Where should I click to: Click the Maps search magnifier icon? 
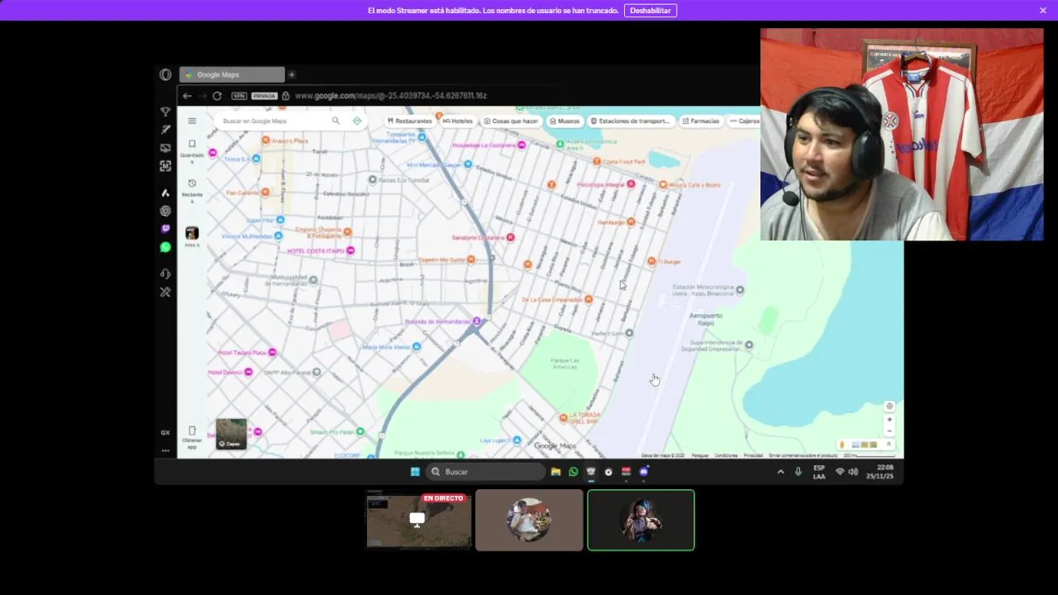336,121
